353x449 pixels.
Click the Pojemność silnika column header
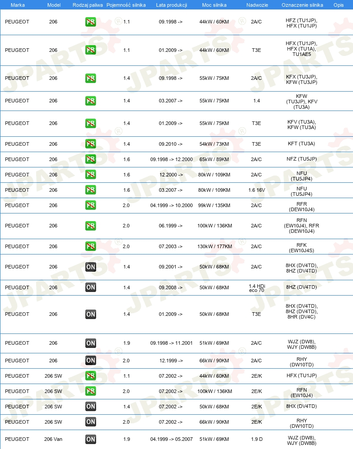pos(126,5)
